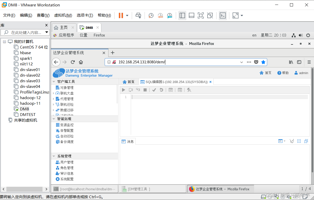Open the 虚拟机(M) menu
Screen dimensions: 314x200
tap(63, 15)
